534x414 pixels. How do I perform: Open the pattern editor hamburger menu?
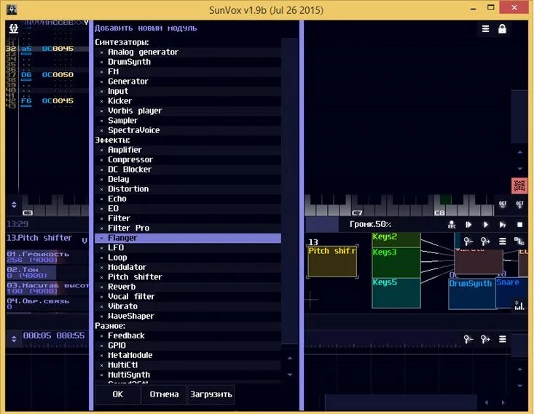coord(486,29)
